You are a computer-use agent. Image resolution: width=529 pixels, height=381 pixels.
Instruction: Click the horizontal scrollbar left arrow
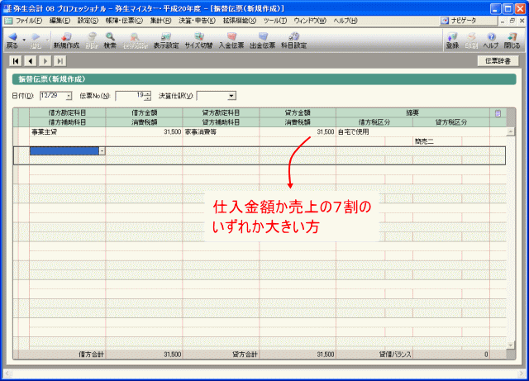coord(7,374)
